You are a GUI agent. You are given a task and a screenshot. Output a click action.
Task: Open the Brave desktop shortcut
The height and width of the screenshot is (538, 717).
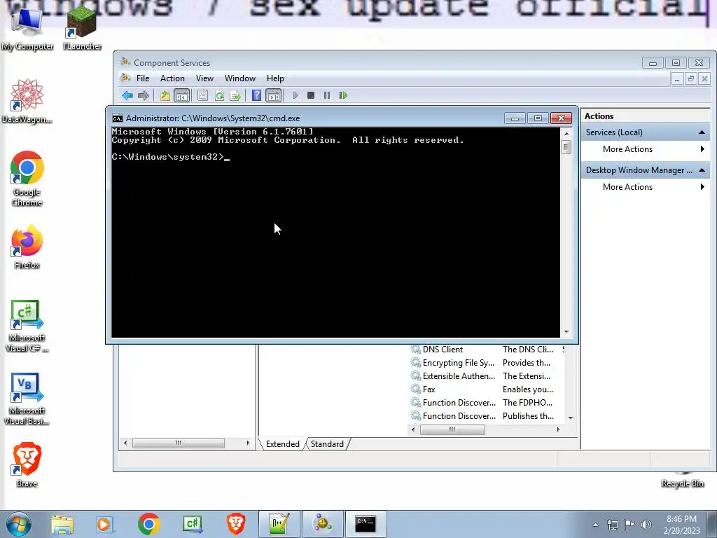click(x=27, y=464)
